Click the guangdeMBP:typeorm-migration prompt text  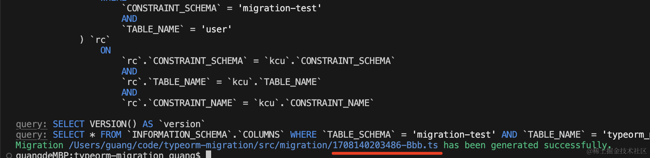coord(90,155)
